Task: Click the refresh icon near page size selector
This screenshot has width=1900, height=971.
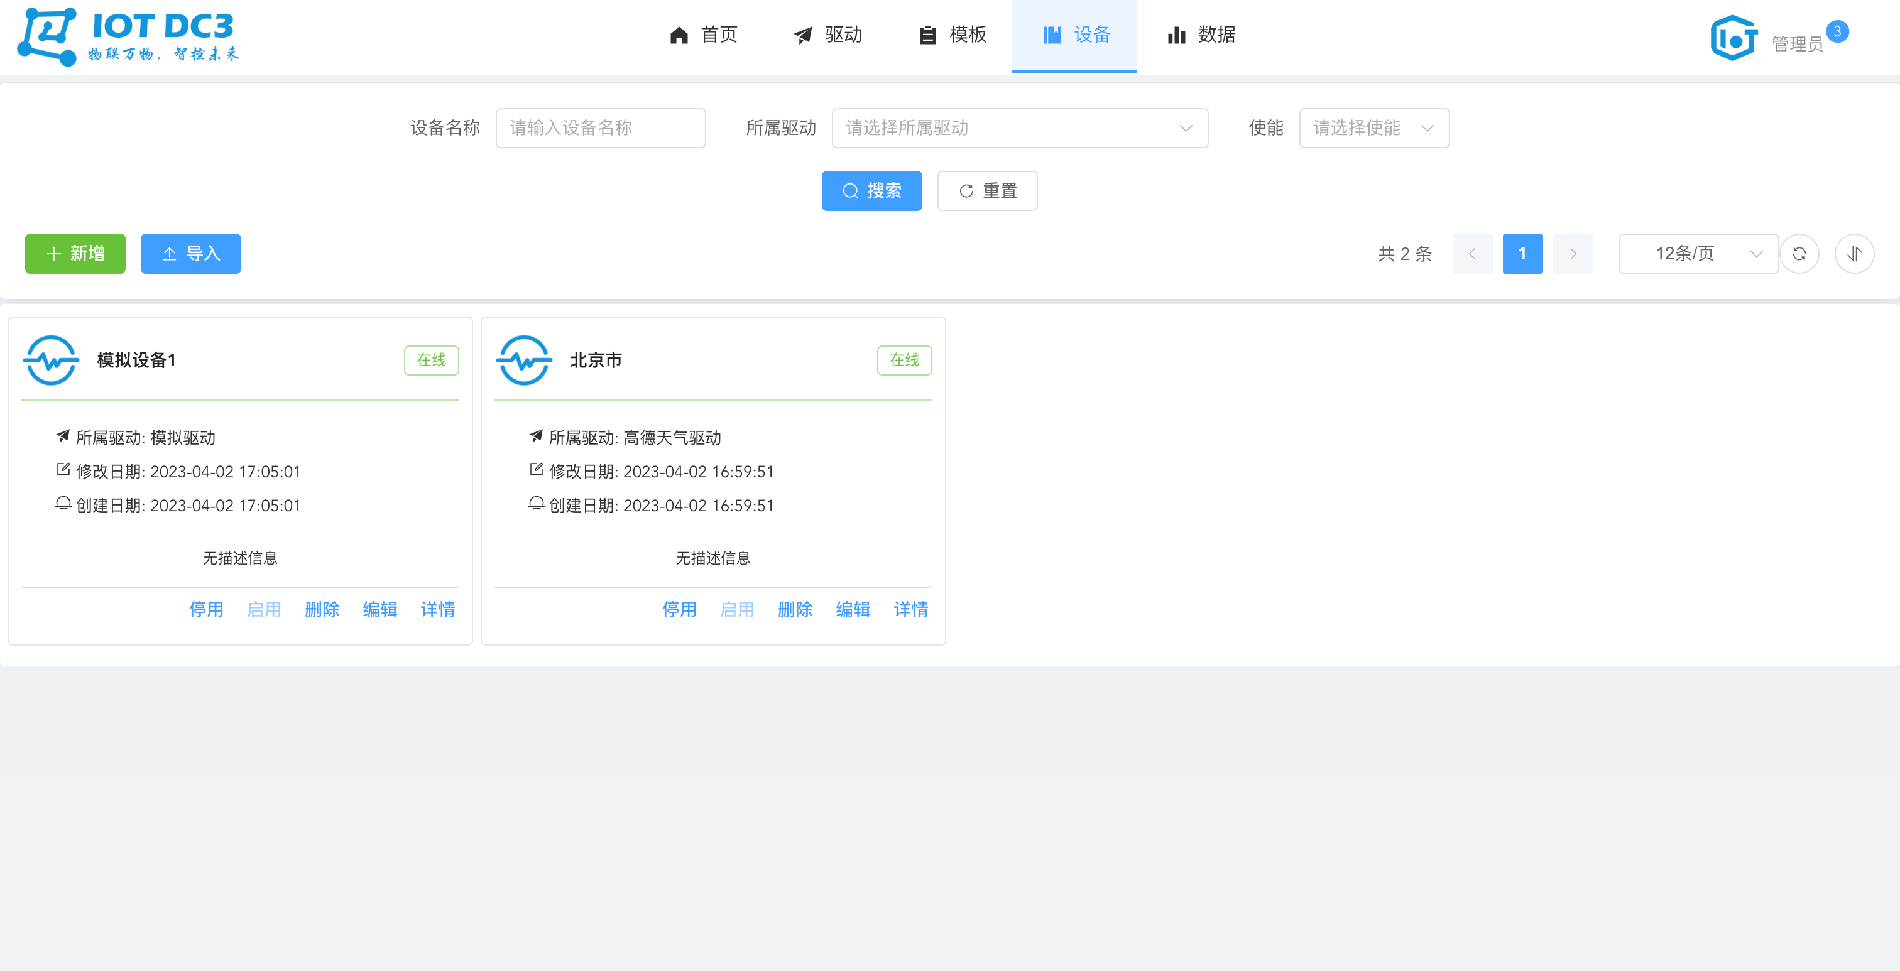Action: tap(1799, 254)
